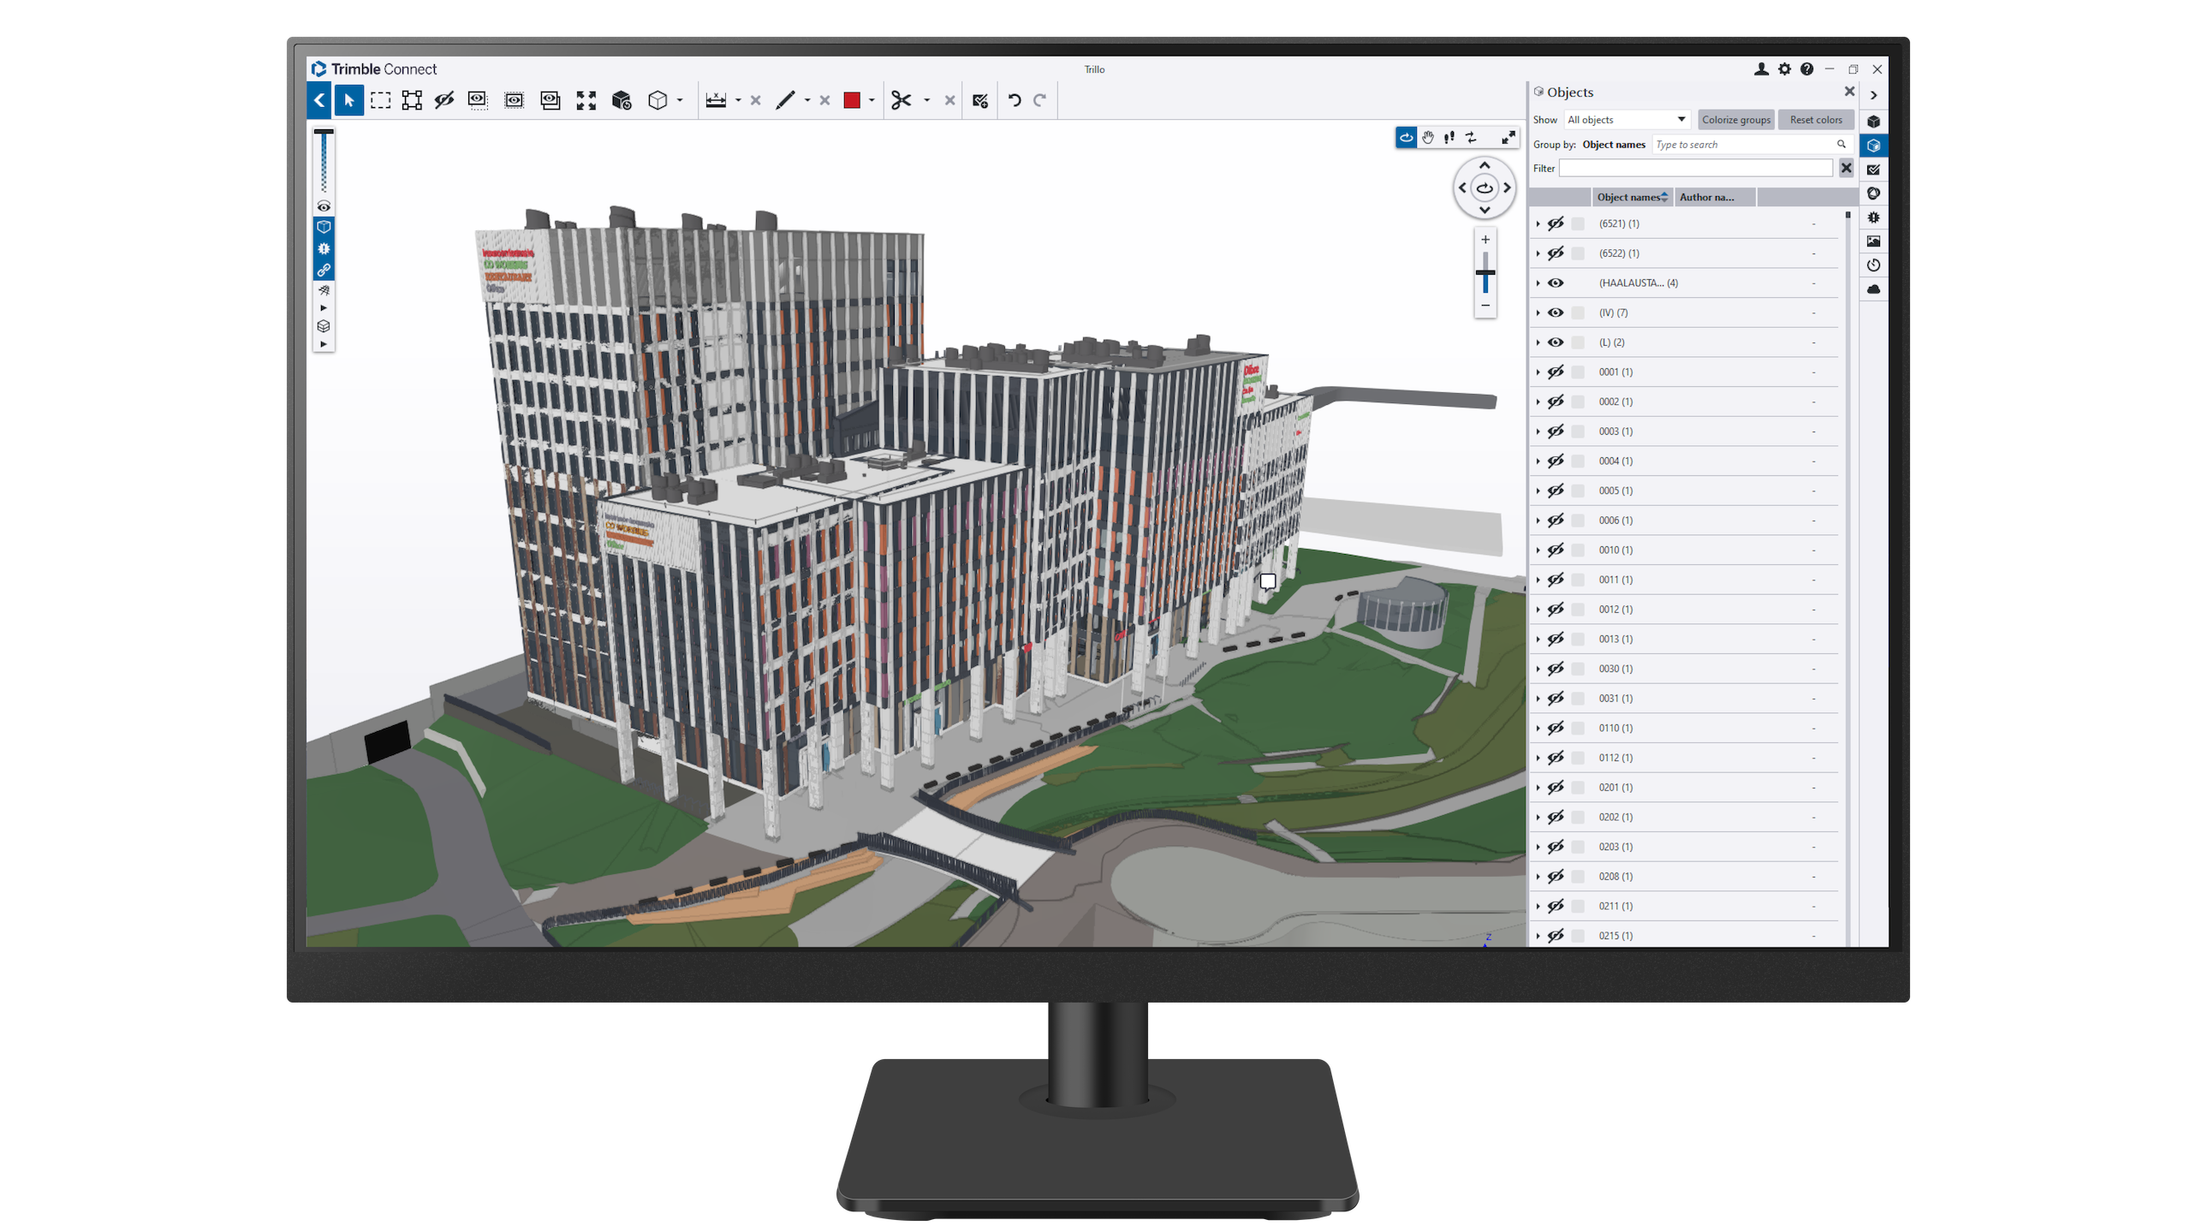Open the clipping plane scissors tool

[902, 100]
